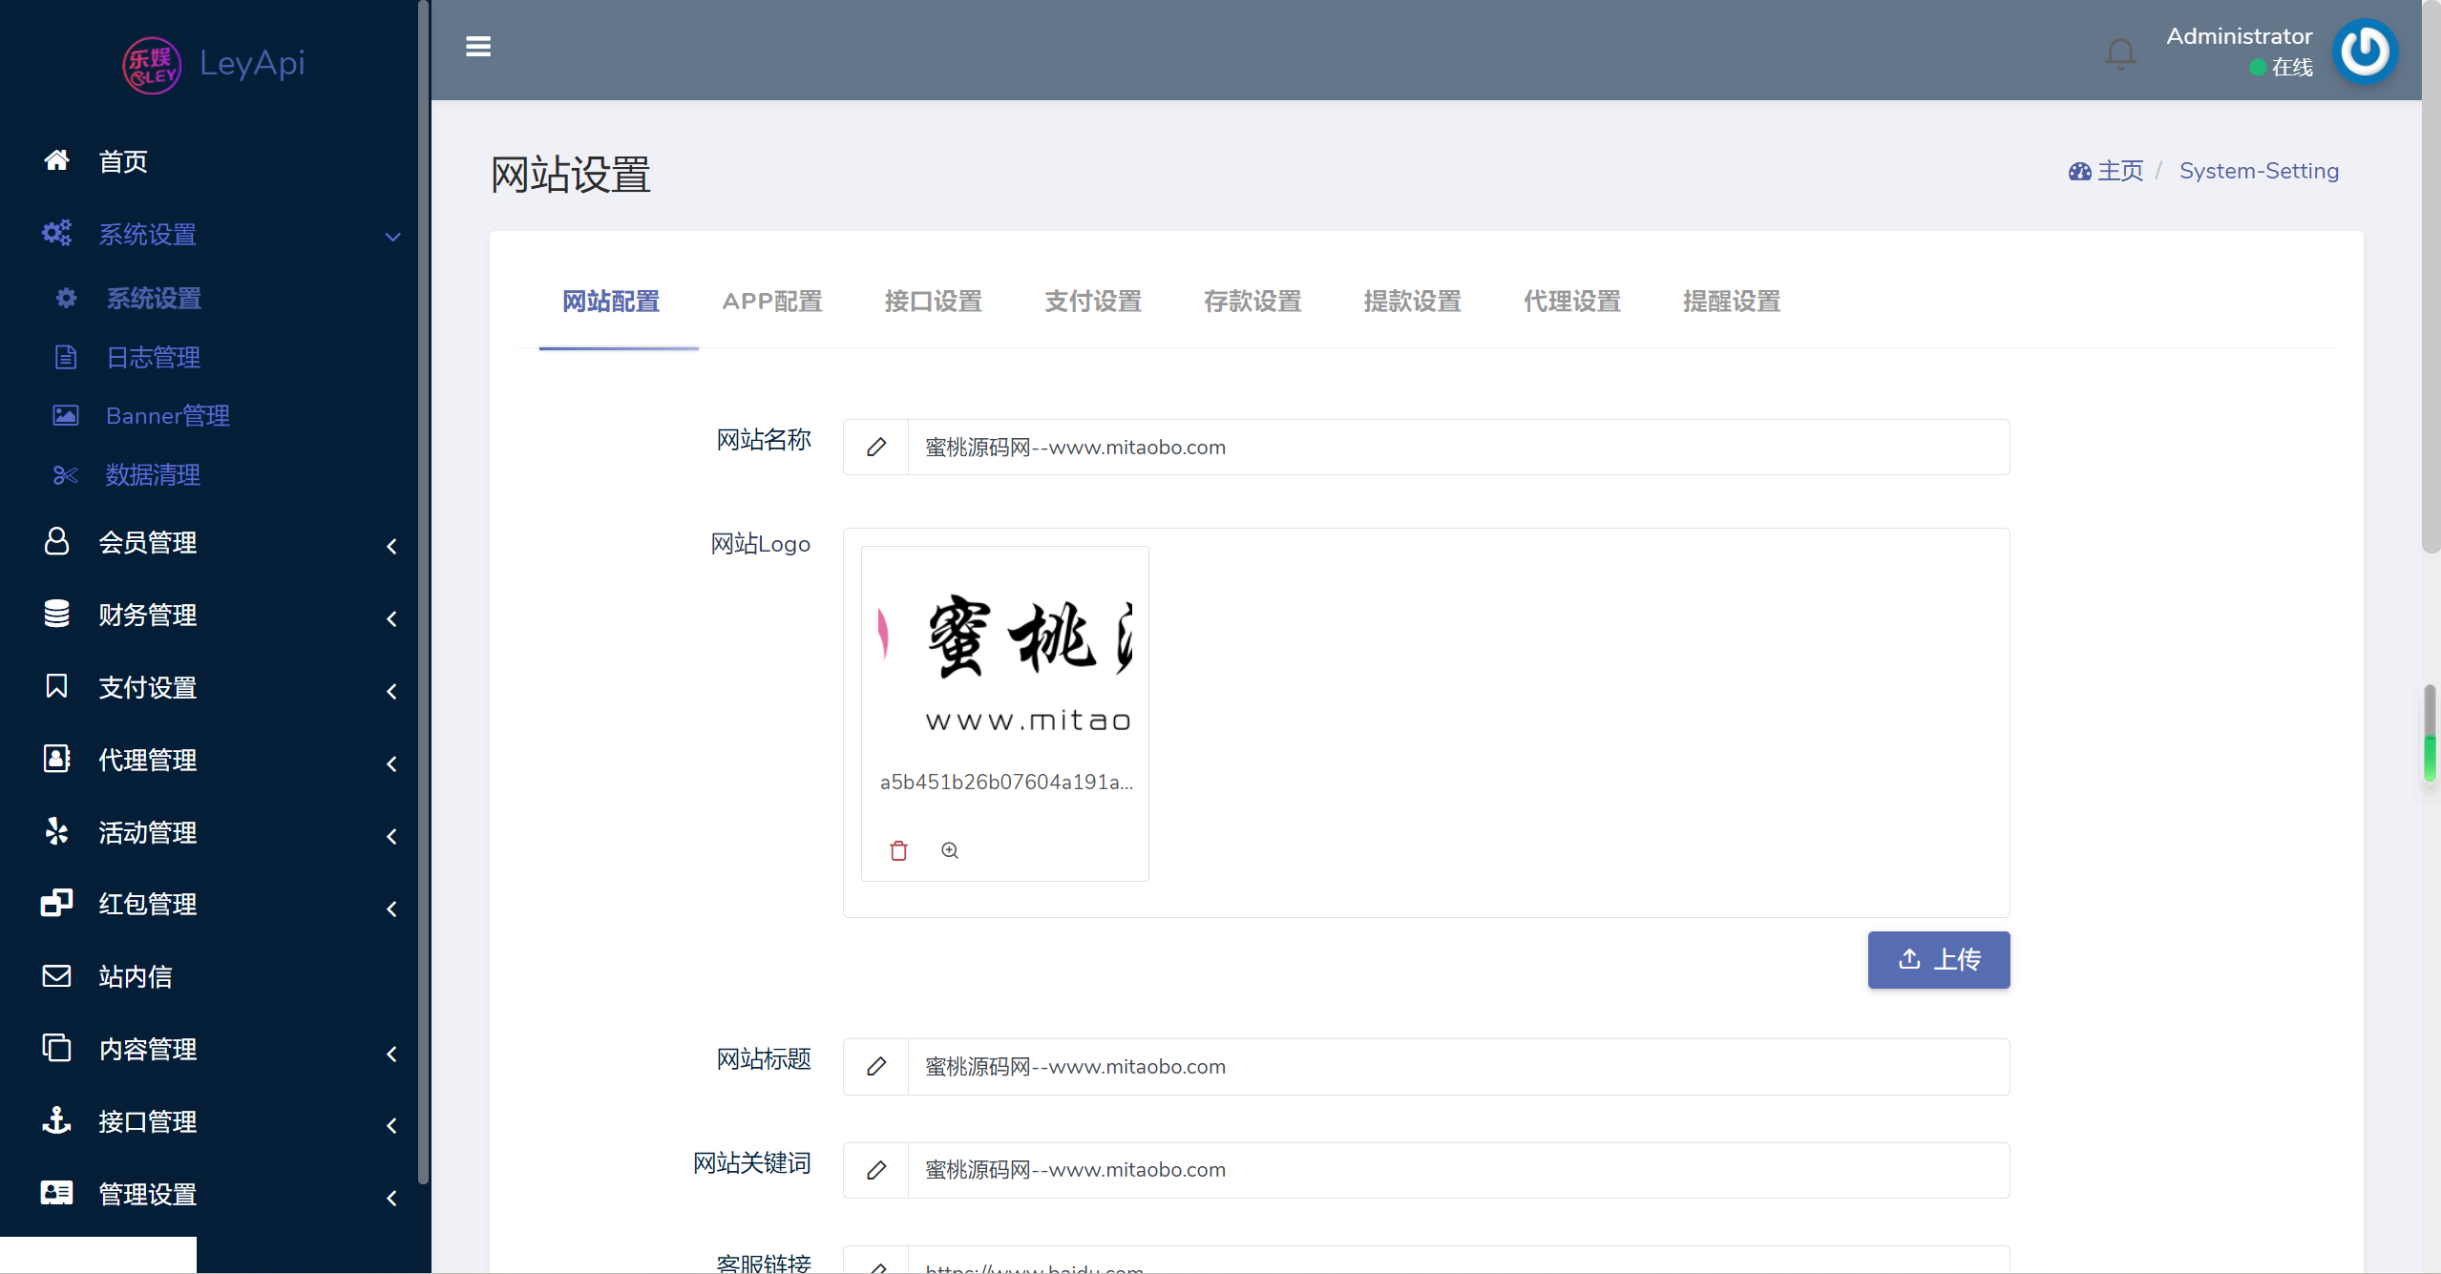Viewport: 2441px width, 1274px height.
Task: Click the 上传 upload button
Action: [1938, 959]
